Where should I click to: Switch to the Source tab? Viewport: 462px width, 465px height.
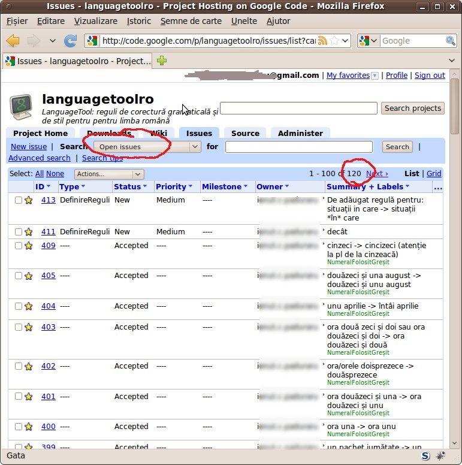click(x=245, y=133)
